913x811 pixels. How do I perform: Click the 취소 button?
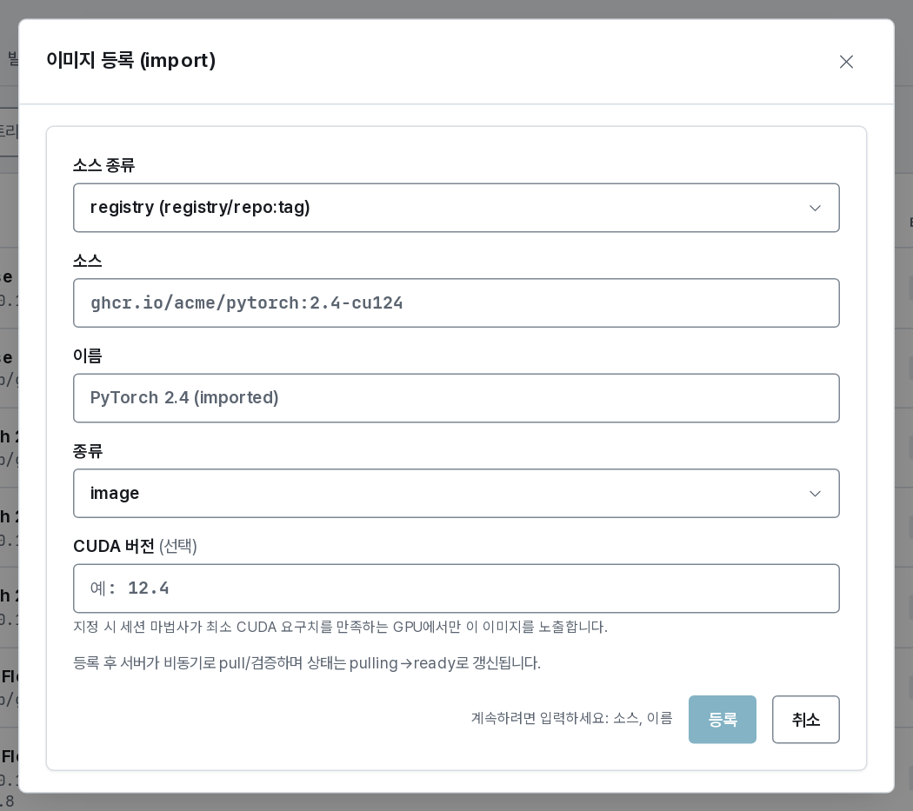806,720
